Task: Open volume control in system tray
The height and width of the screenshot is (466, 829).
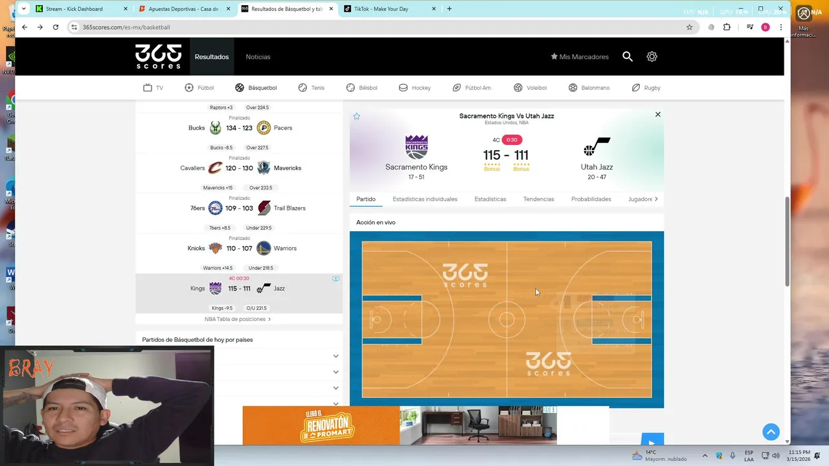Action: pos(776,456)
